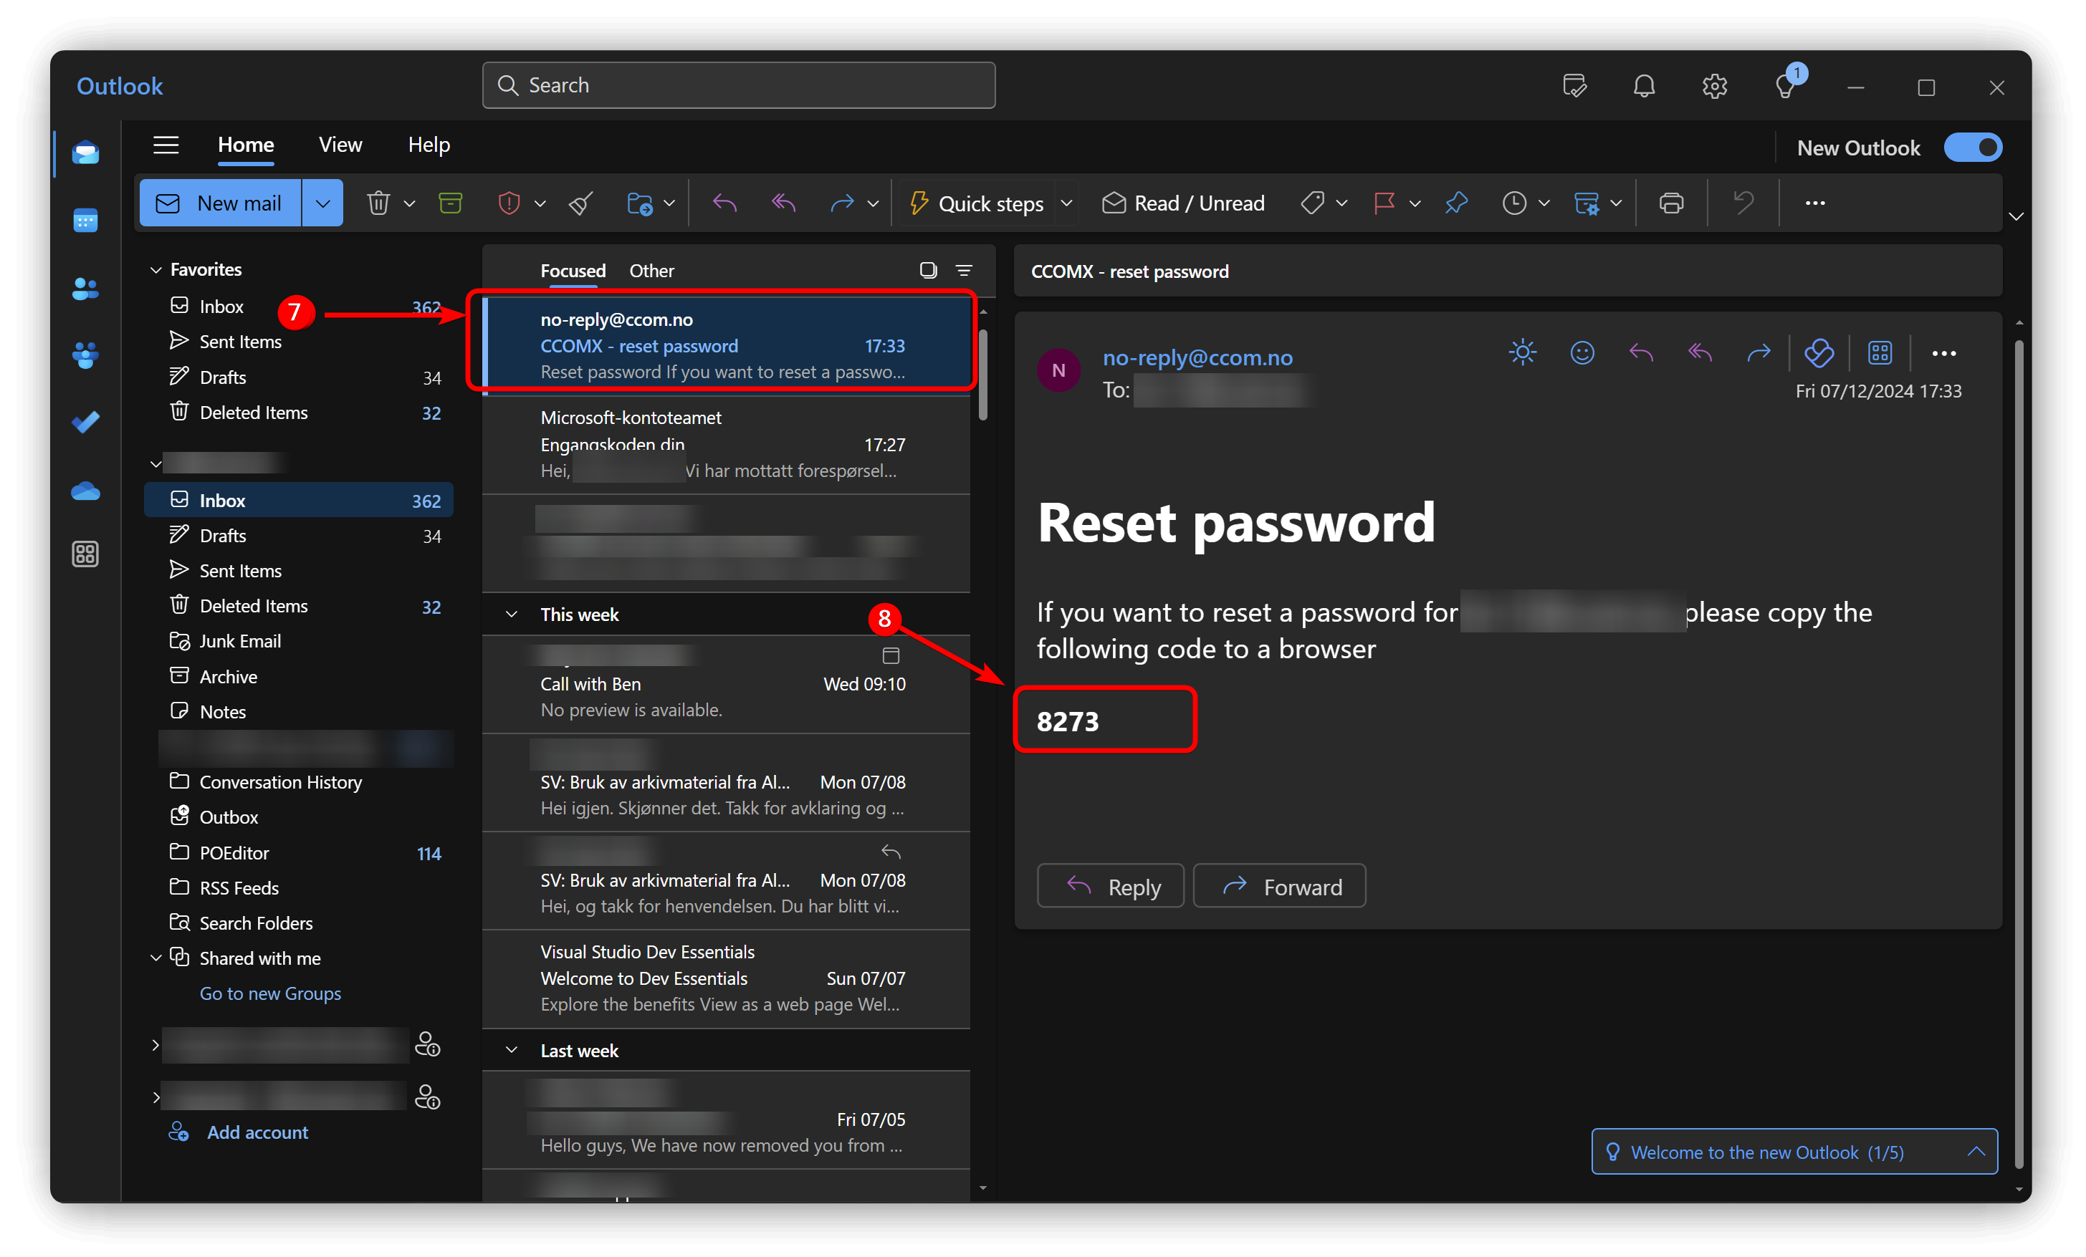This screenshot has height=1257, width=2086.
Task: Click the message list scrollbar thumb
Action: click(x=983, y=374)
